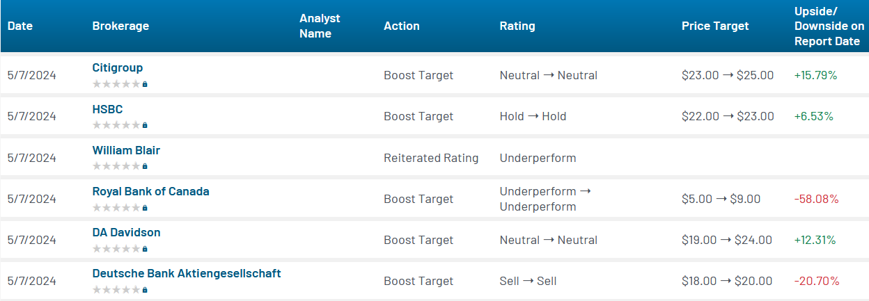Click the lock icon under Citigroup
869x301 pixels.
click(145, 84)
